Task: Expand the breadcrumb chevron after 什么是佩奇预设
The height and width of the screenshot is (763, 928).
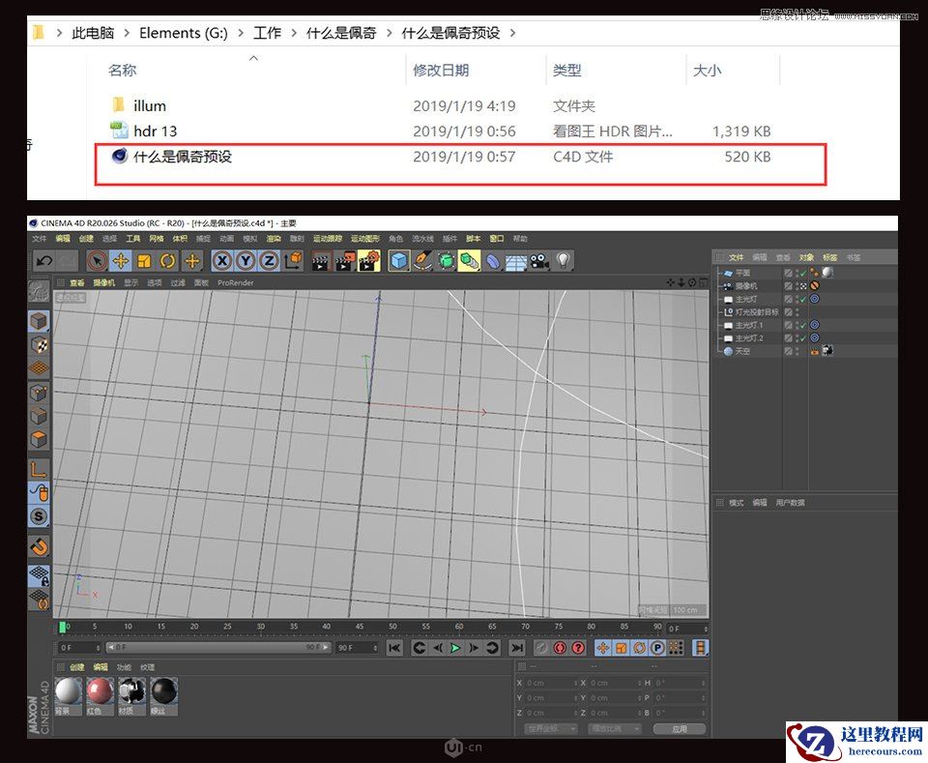Action: 512,32
